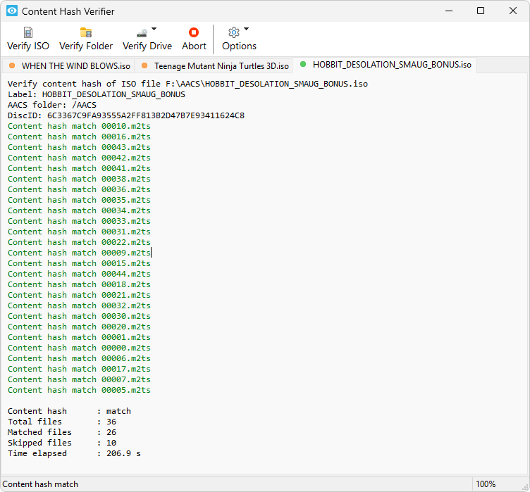Click the 'Content hash match 00032.m2ts' line
This screenshot has width=530, height=492.
(79, 305)
